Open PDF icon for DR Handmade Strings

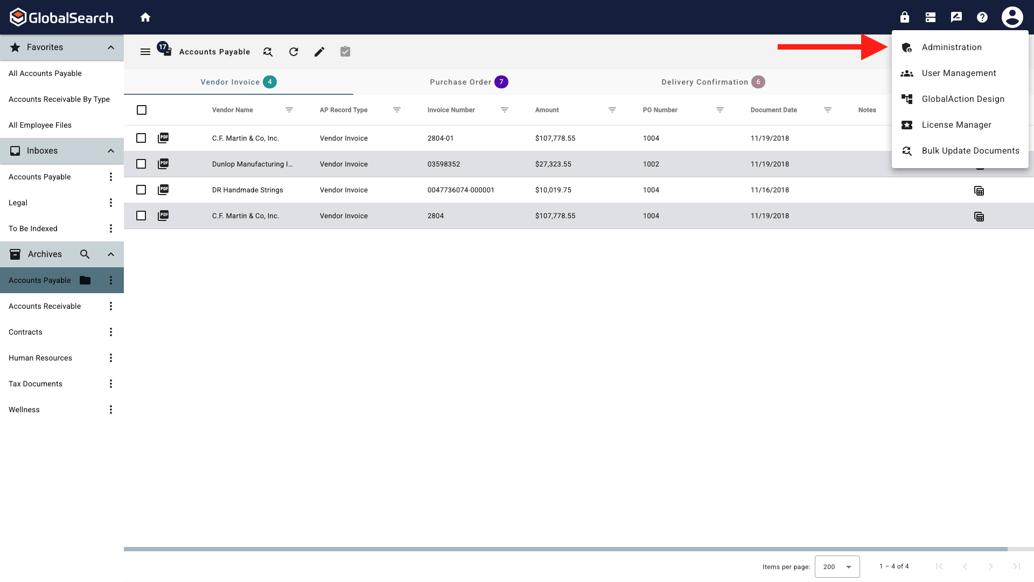pos(163,190)
